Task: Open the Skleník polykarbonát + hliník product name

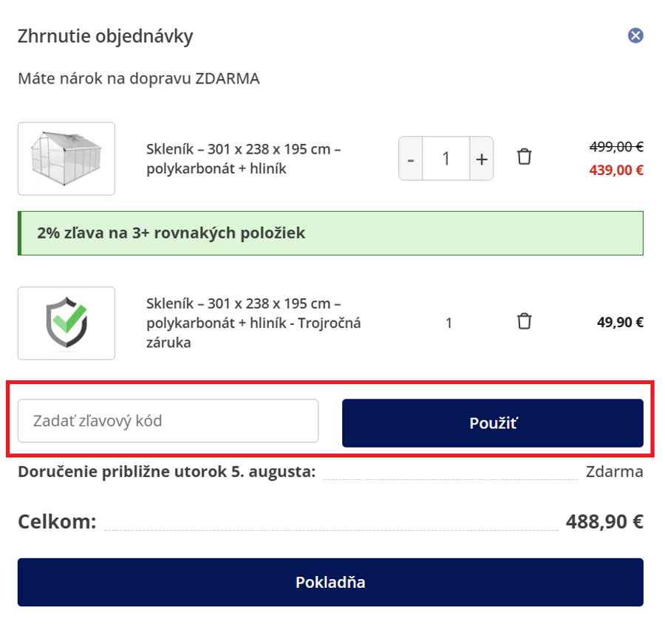Action: [x=243, y=159]
